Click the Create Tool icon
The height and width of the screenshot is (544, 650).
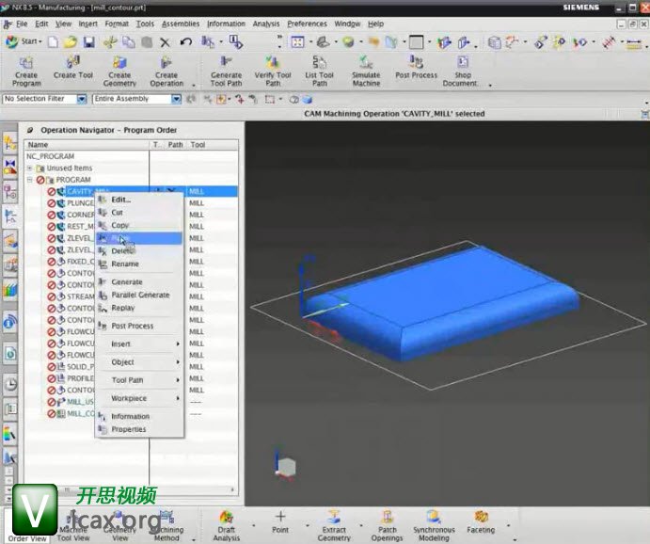point(72,64)
